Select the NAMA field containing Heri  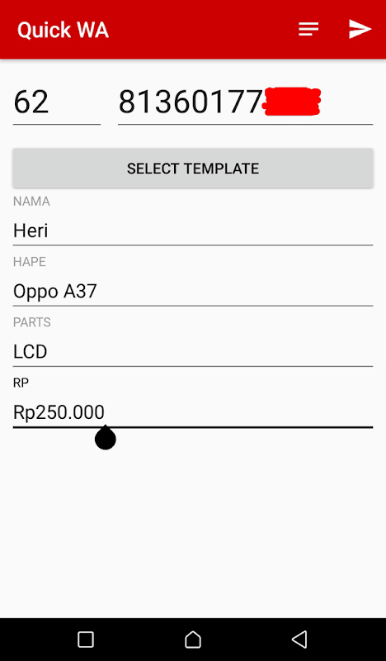point(193,231)
